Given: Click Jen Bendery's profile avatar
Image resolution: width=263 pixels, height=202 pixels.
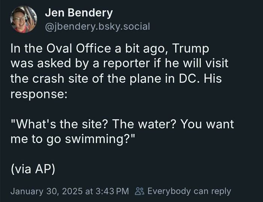Looking at the screenshot, I should [24, 20].
